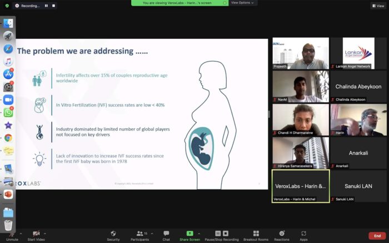
Task: Click the green Share Screen icon
Action: pyautogui.click(x=189, y=233)
